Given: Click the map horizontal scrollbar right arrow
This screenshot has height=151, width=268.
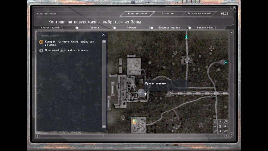Looking at the screenshot, I should (x=226, y=136).
